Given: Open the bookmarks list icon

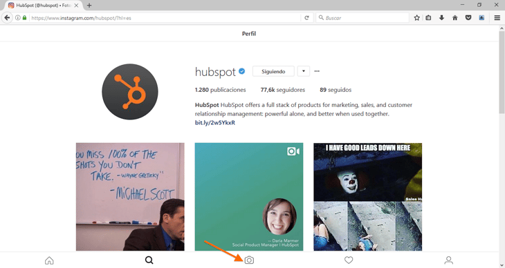Looking at the screenshot, I should (x=428, y=18).
